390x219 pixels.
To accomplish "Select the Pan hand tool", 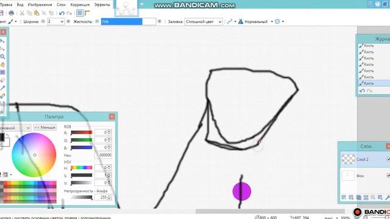I will (2, 64).
